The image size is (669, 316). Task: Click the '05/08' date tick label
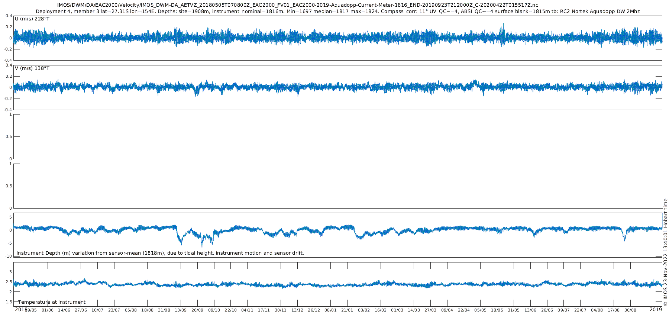click(131, 310)
